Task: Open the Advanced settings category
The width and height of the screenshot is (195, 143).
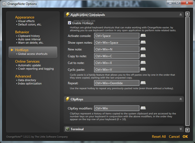Action: tap(23, 76)
